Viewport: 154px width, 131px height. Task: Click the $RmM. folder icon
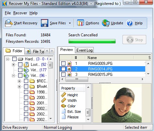pos(32,87)
